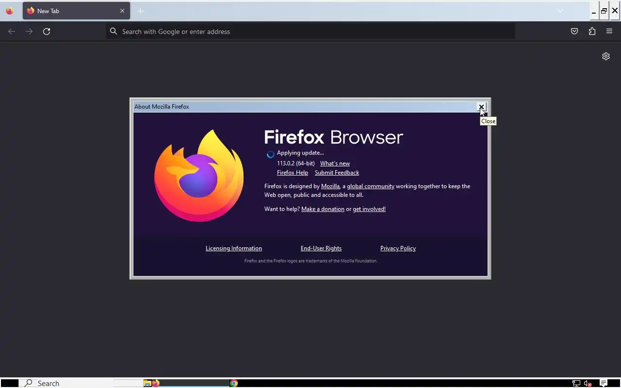Click the muted volume tray icon

588,383
